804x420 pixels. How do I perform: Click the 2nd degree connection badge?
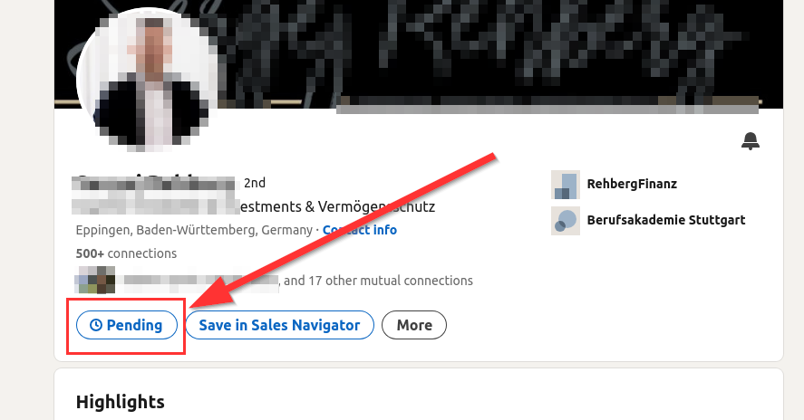click(x=255, y=183)
